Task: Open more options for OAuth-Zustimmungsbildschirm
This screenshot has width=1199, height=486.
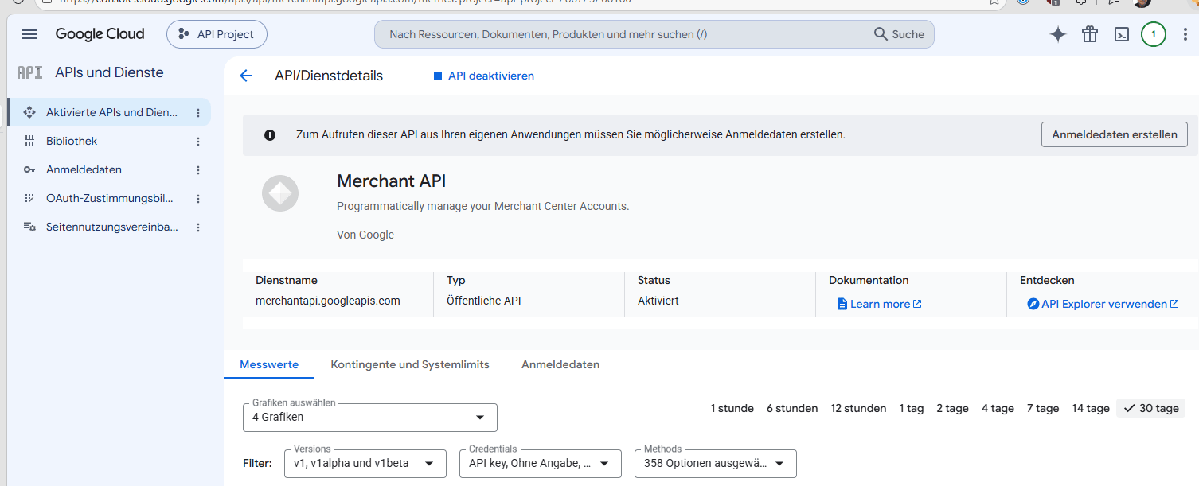Action: click(198, 199)
